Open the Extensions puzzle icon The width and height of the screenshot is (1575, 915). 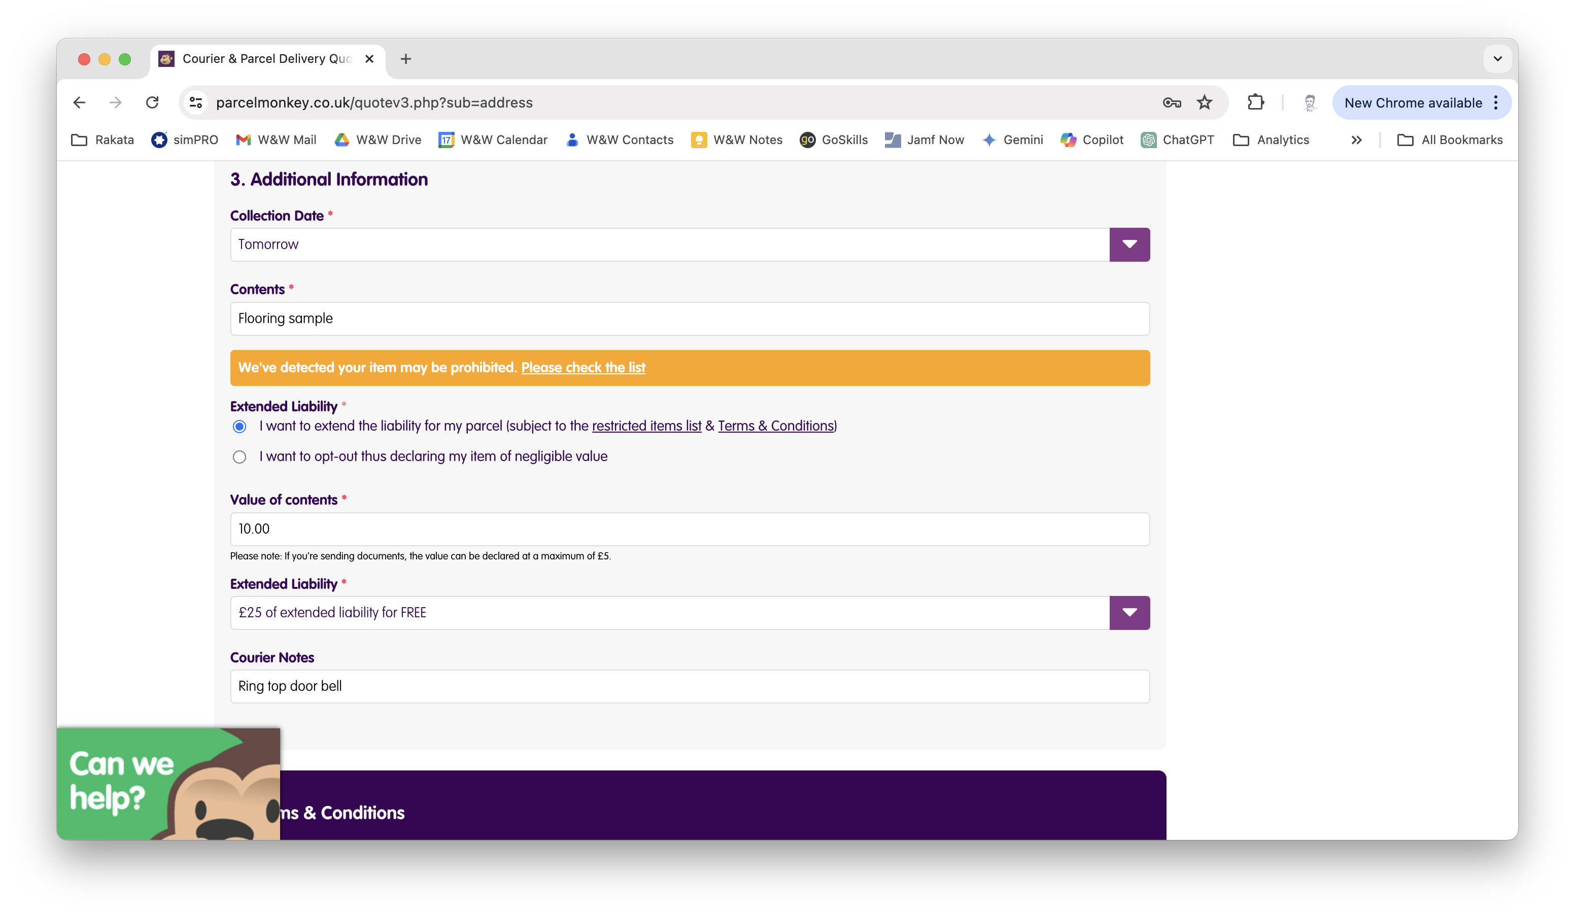coord(1255,102)
